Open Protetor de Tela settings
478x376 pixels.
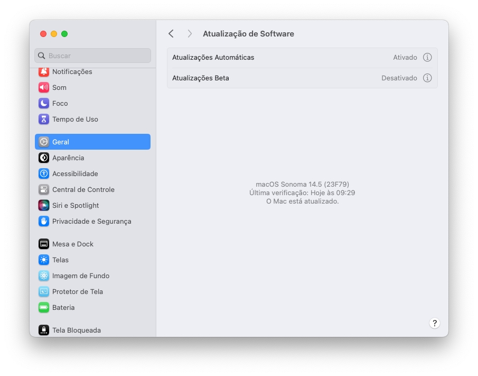tap(77, 292)
